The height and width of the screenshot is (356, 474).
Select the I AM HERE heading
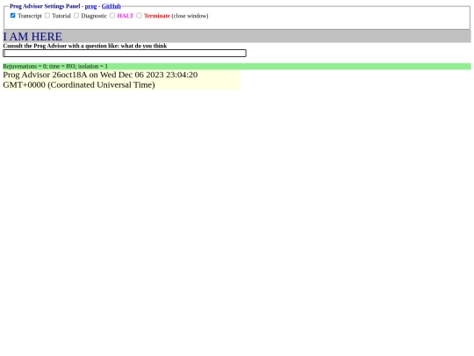(32, 37)
